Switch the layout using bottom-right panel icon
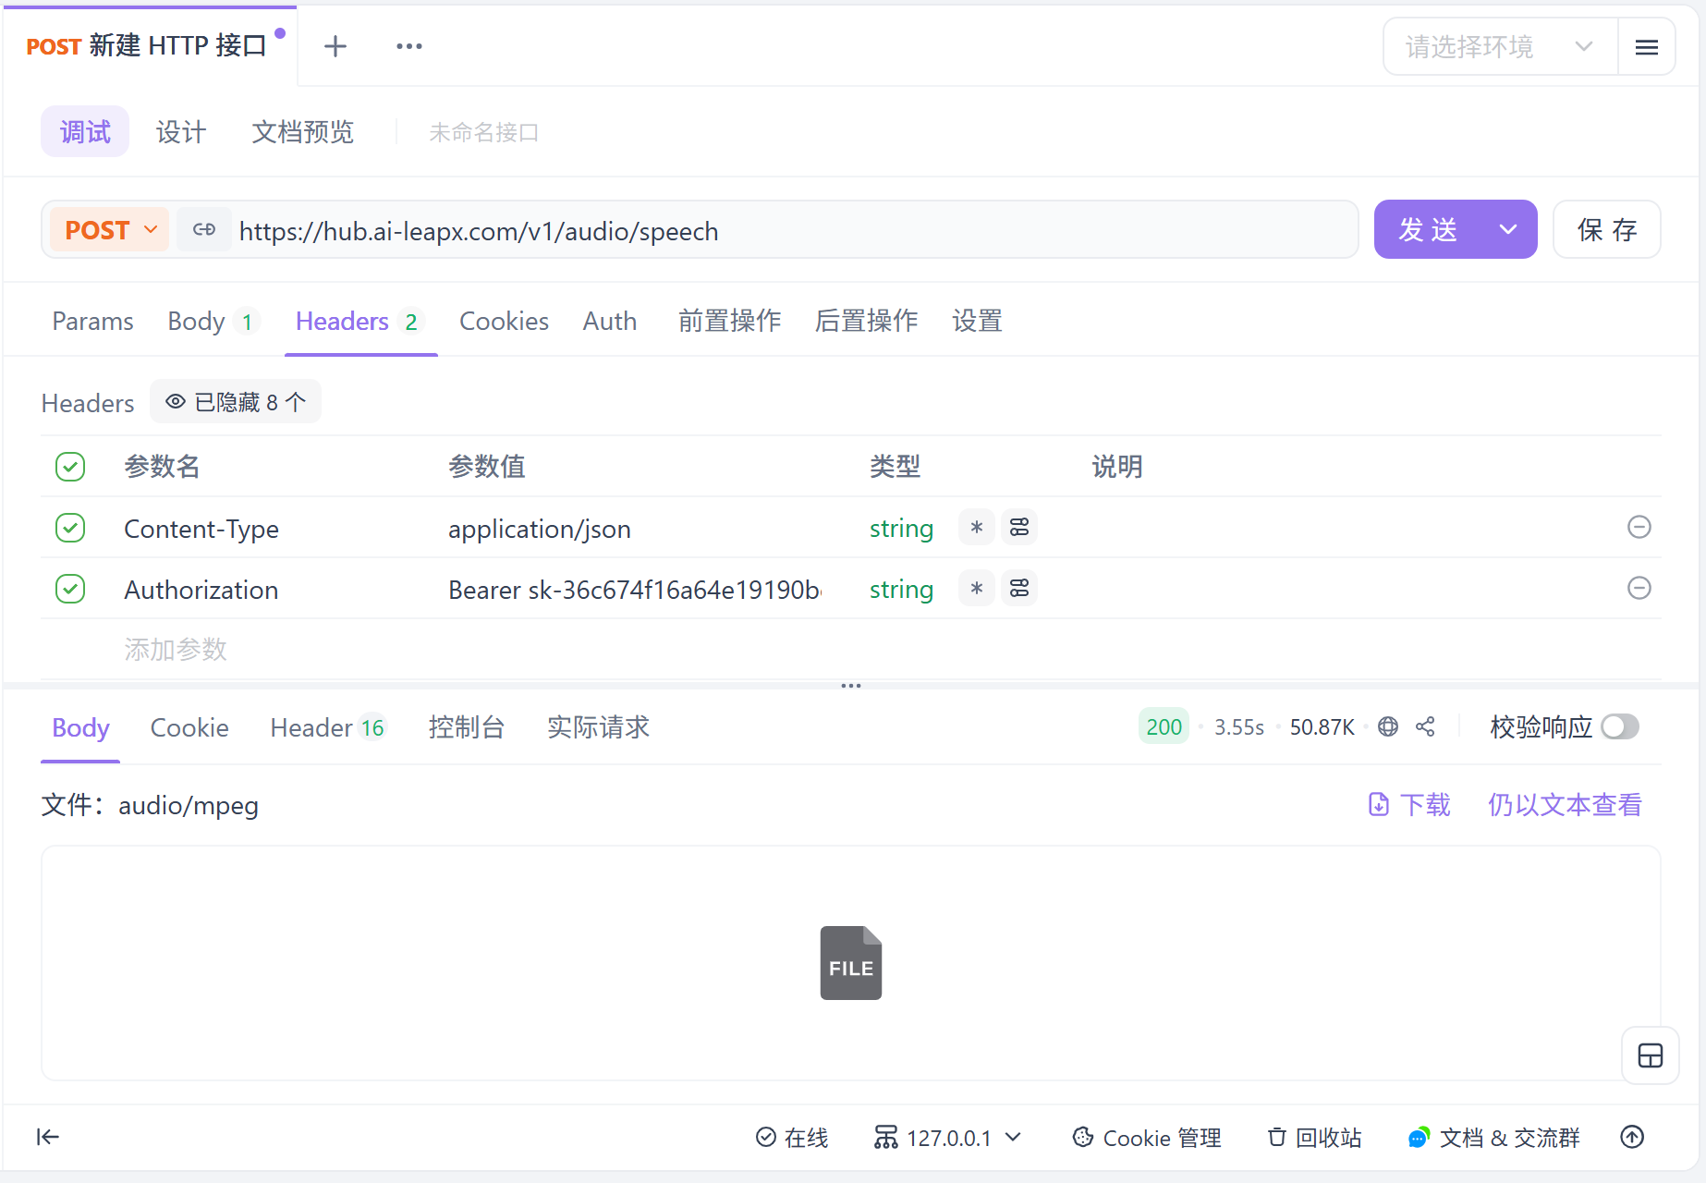 [x=1651, y=1055]
